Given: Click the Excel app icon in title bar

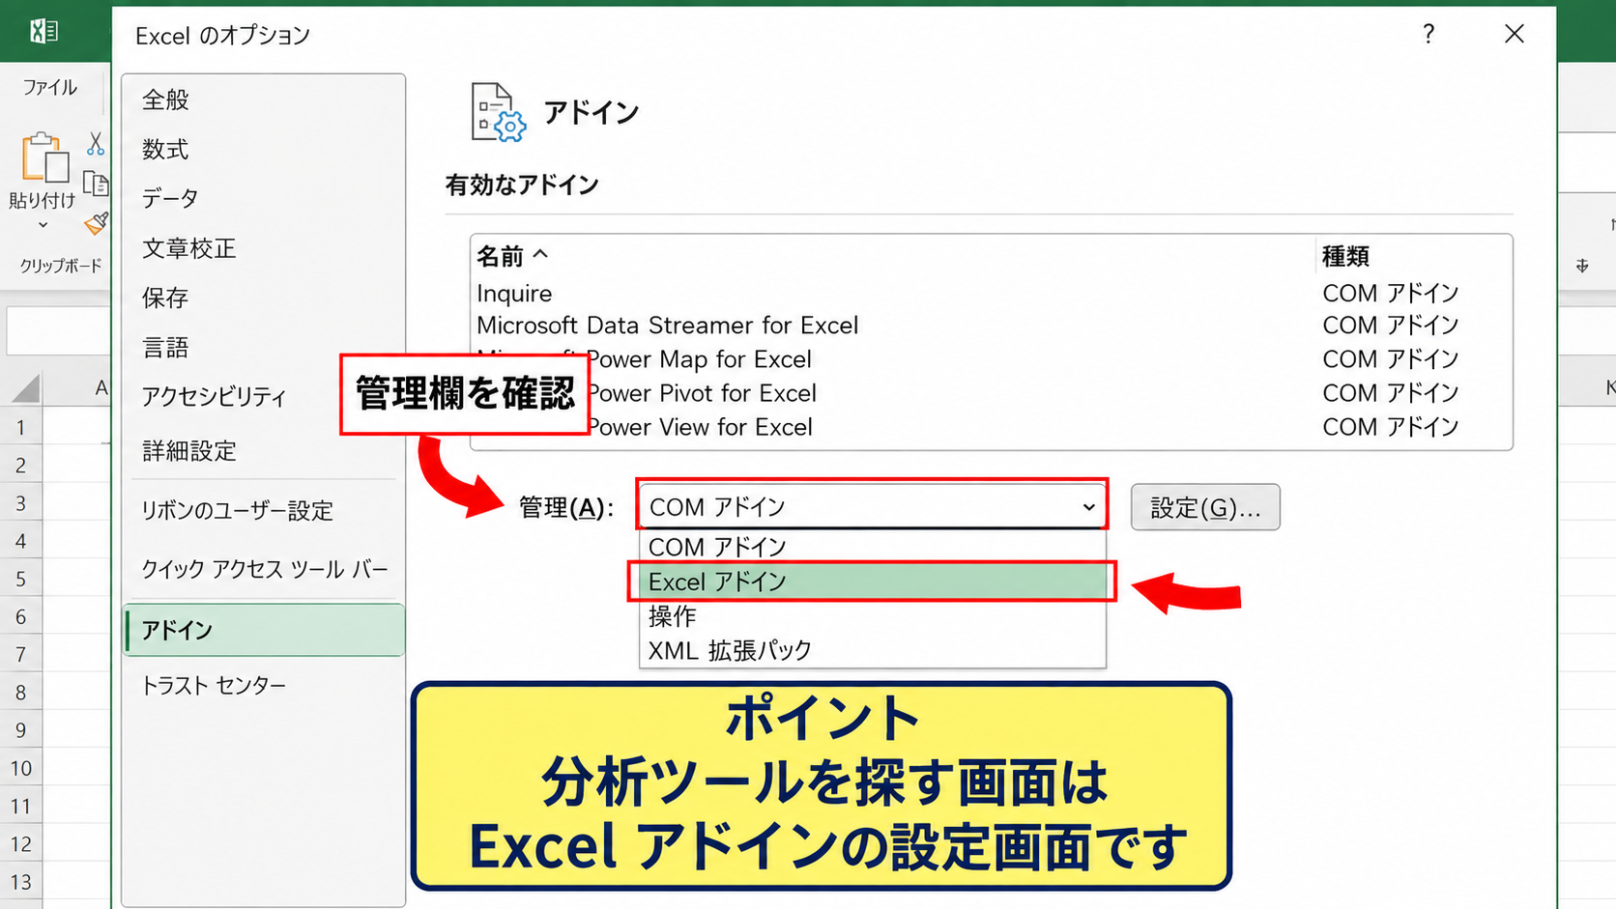Looking at the screenshot, I should click(44, 32).
